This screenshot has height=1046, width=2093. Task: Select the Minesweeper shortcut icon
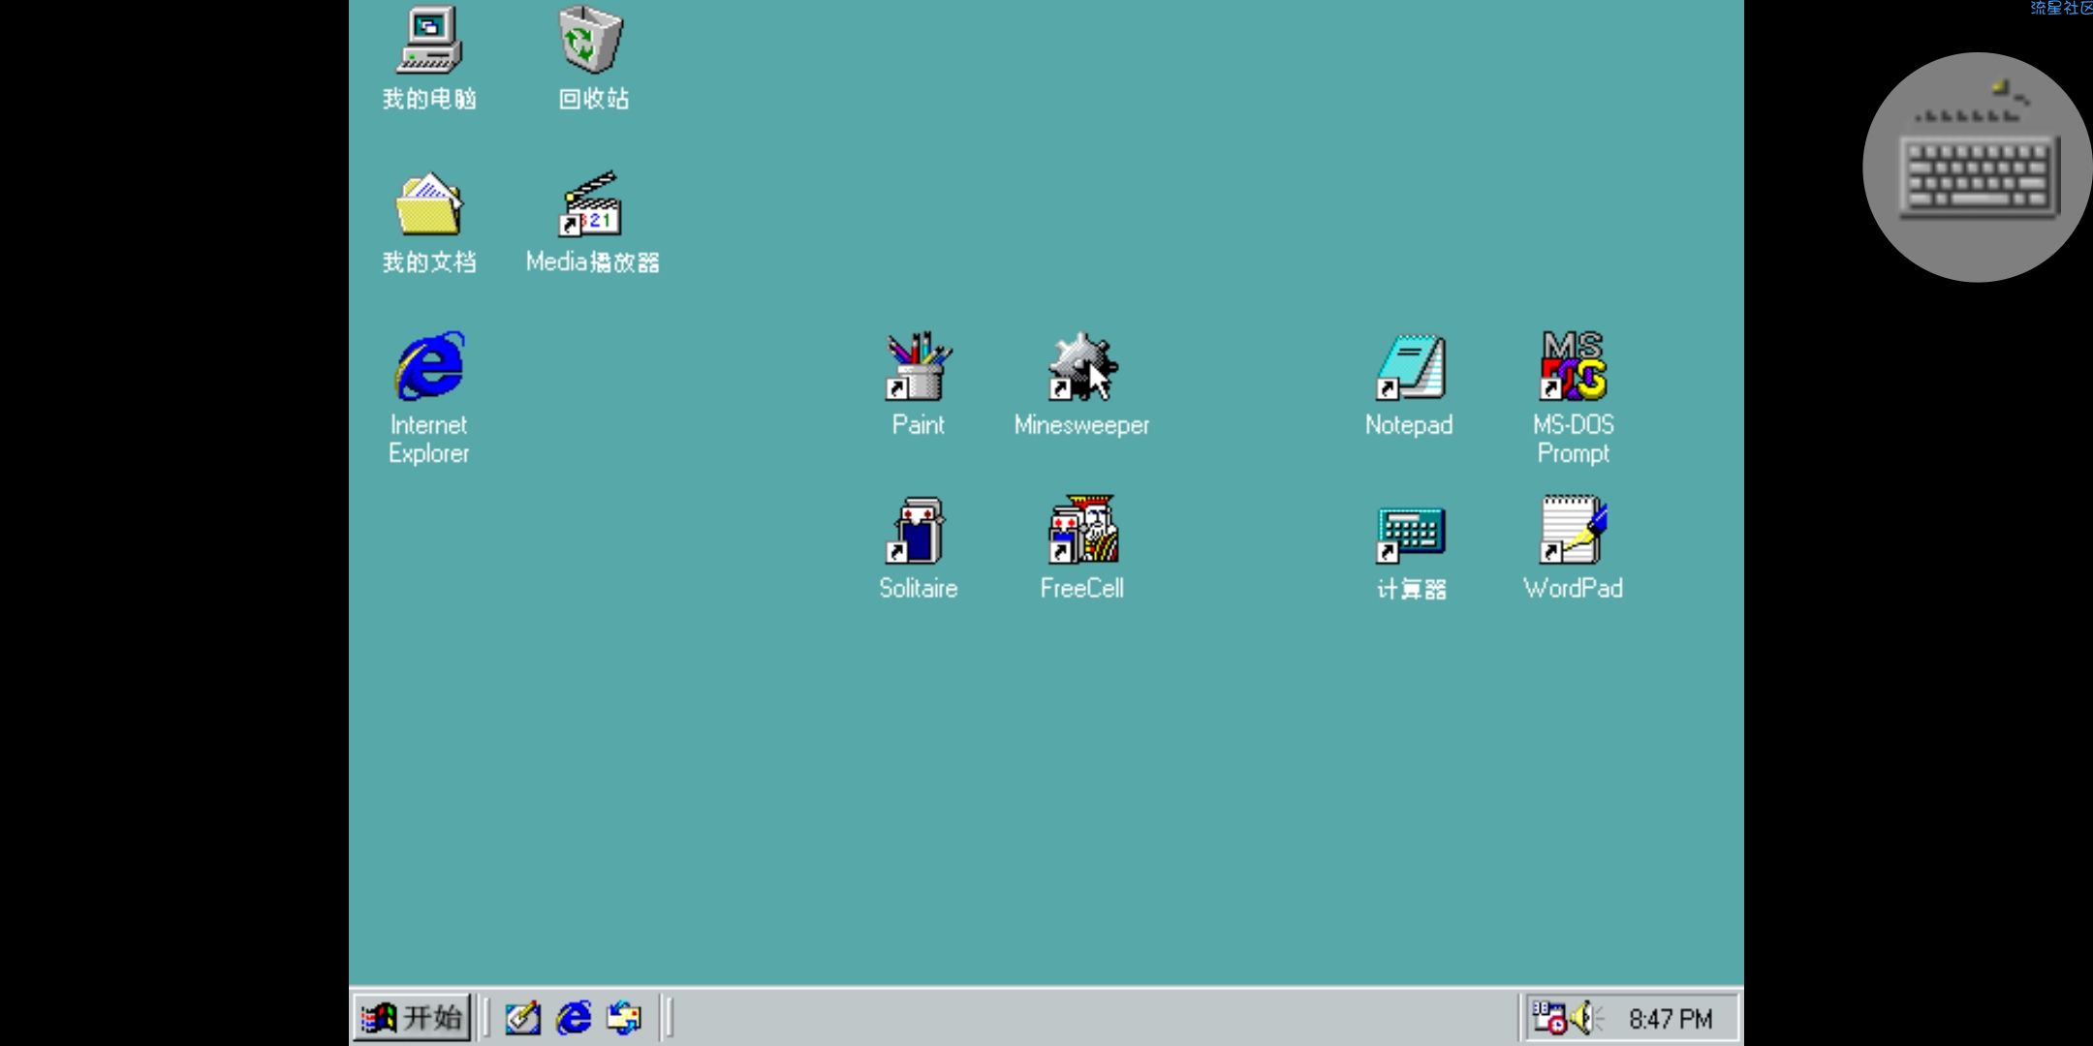click(1082, 367)
